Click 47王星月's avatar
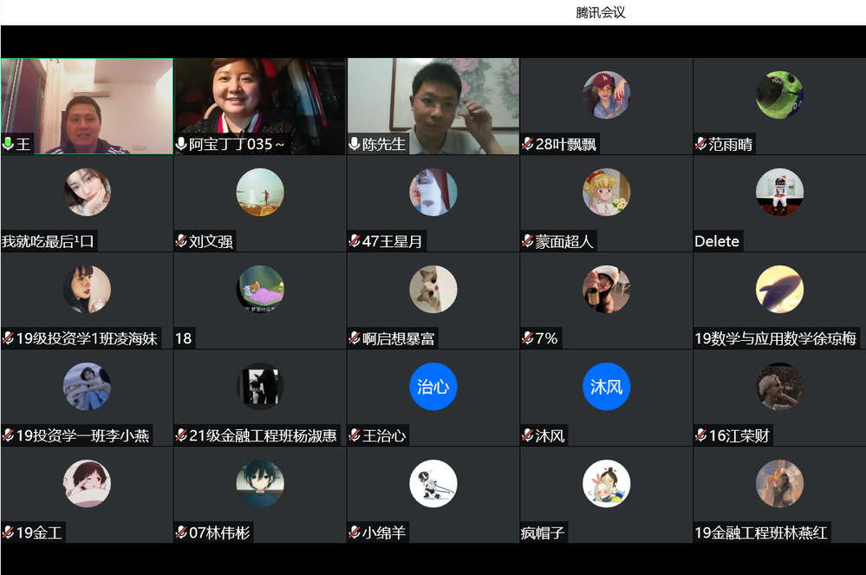The height and width of the screenshot is (575, 866). 433,193
